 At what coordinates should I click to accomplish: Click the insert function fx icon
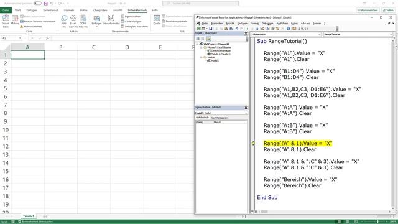coord(47,38)
